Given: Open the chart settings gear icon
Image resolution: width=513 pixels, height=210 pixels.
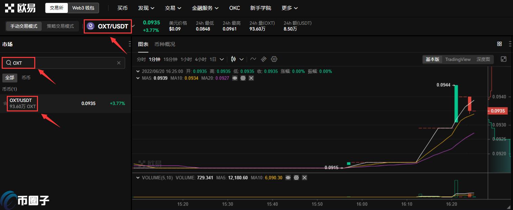Looking at the screenshot, I should click(x=274, y=59).
